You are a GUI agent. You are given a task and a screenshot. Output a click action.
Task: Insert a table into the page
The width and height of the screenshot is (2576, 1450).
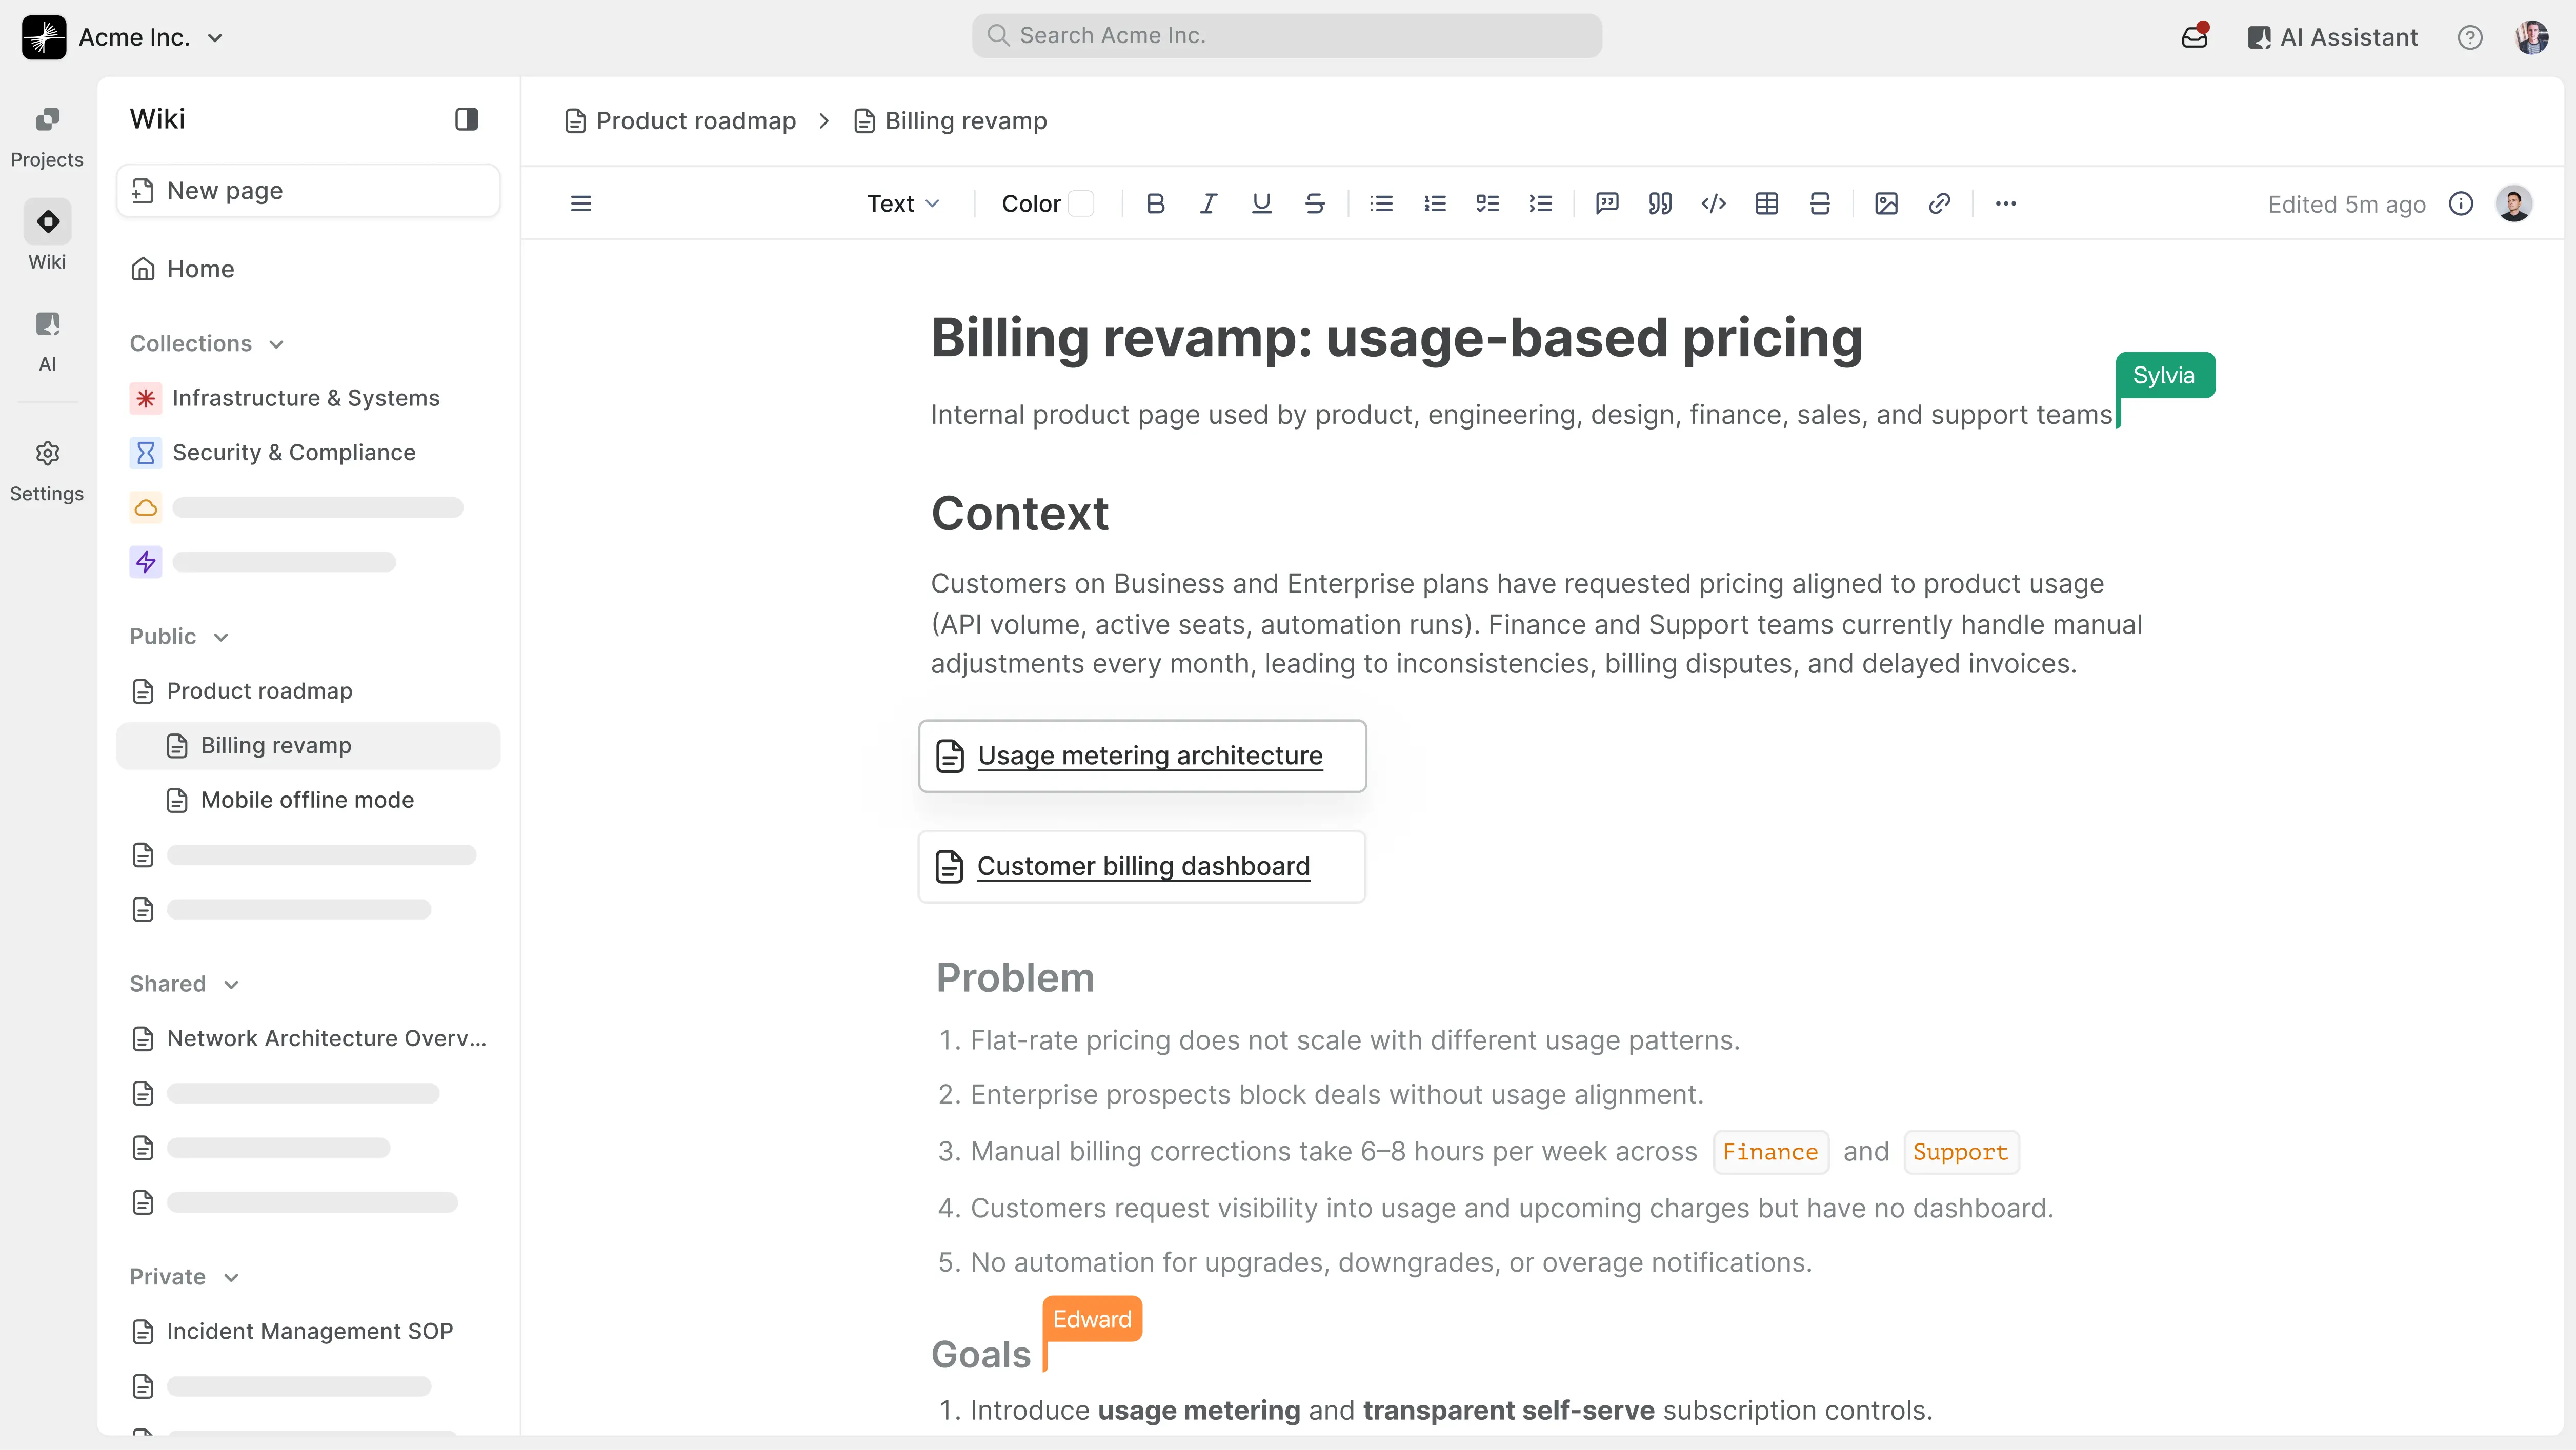click(1766, 204)
